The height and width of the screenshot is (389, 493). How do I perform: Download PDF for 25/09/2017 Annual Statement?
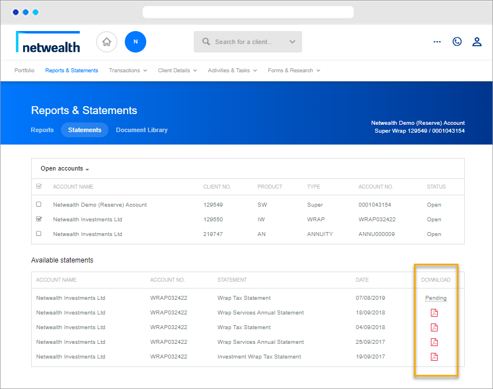pos(434,342)
